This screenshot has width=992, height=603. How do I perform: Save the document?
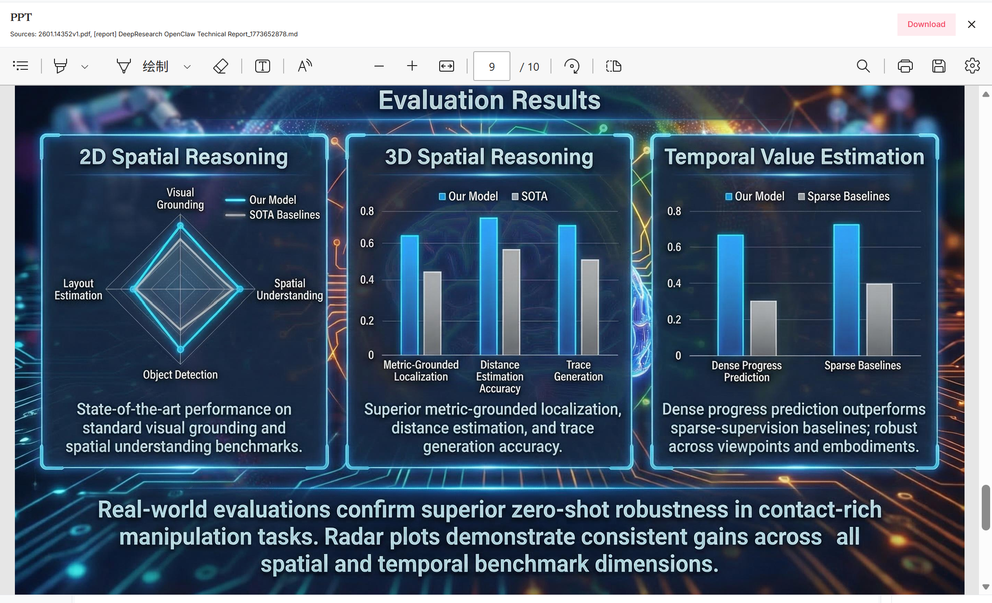coord(939,66)
